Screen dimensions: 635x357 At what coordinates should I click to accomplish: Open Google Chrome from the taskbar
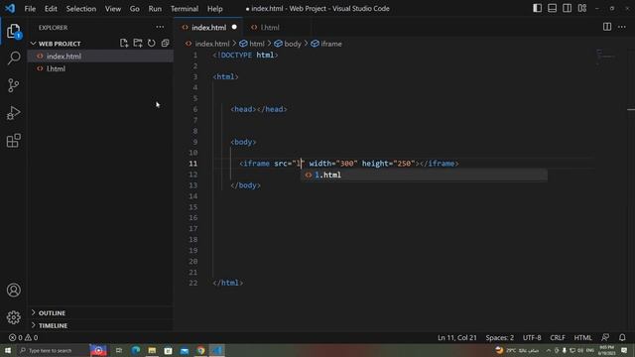[200, 350]
